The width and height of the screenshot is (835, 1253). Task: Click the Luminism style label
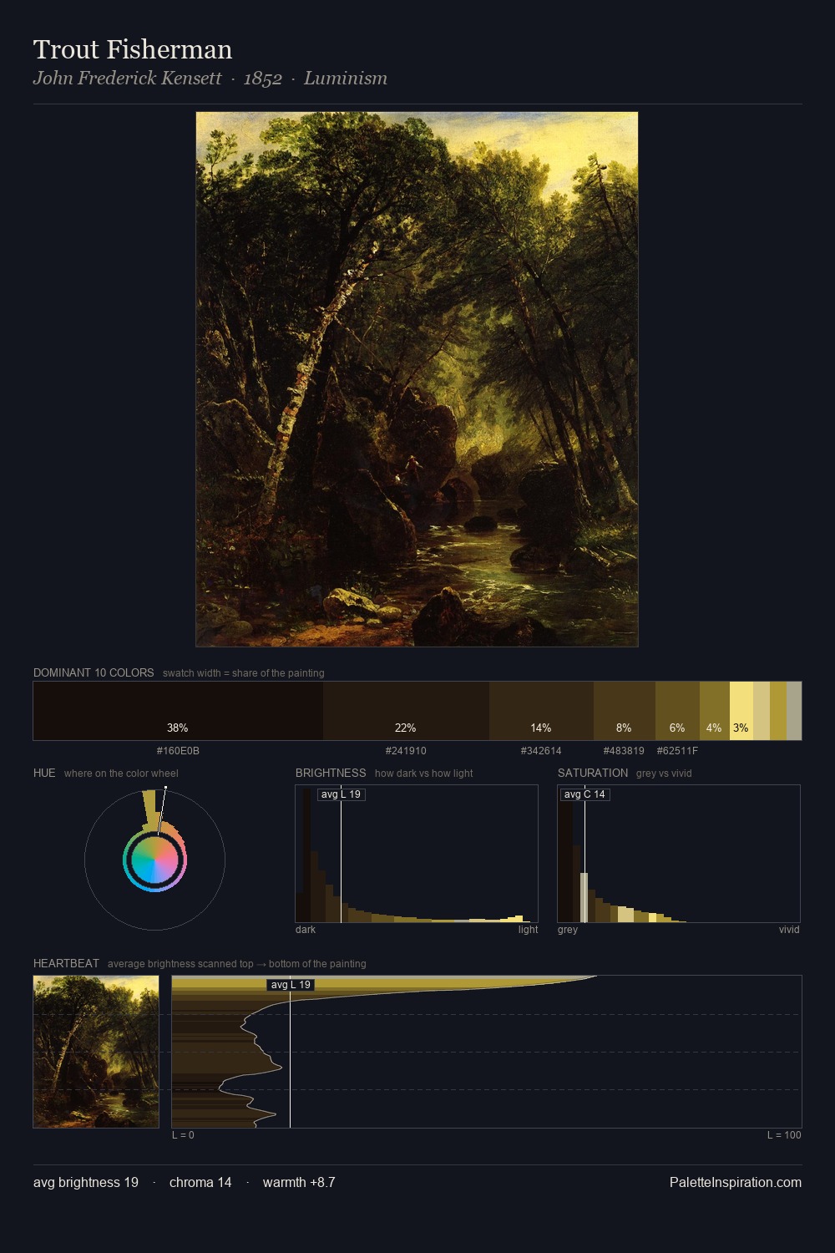pyautogui.click(x=346, y=79)
